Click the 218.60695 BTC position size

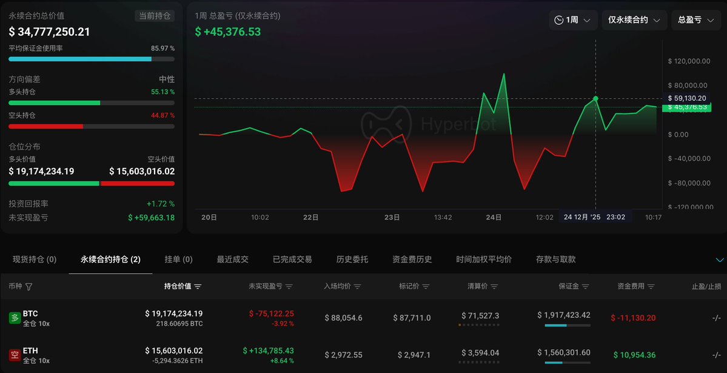pyautogui.click(x=179, y=324)
